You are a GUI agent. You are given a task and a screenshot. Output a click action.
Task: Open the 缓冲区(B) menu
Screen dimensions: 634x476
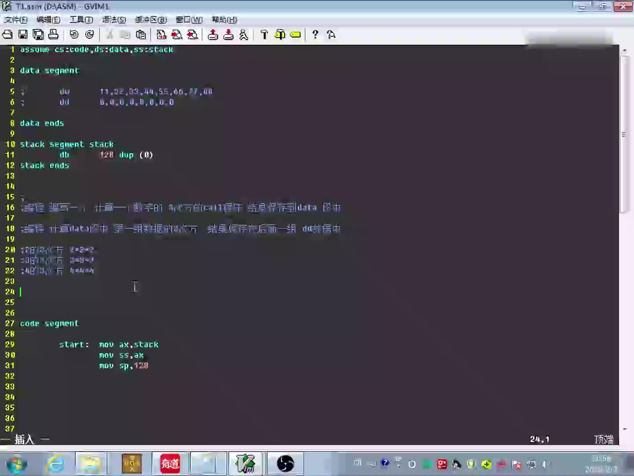[x=151, y=20]
